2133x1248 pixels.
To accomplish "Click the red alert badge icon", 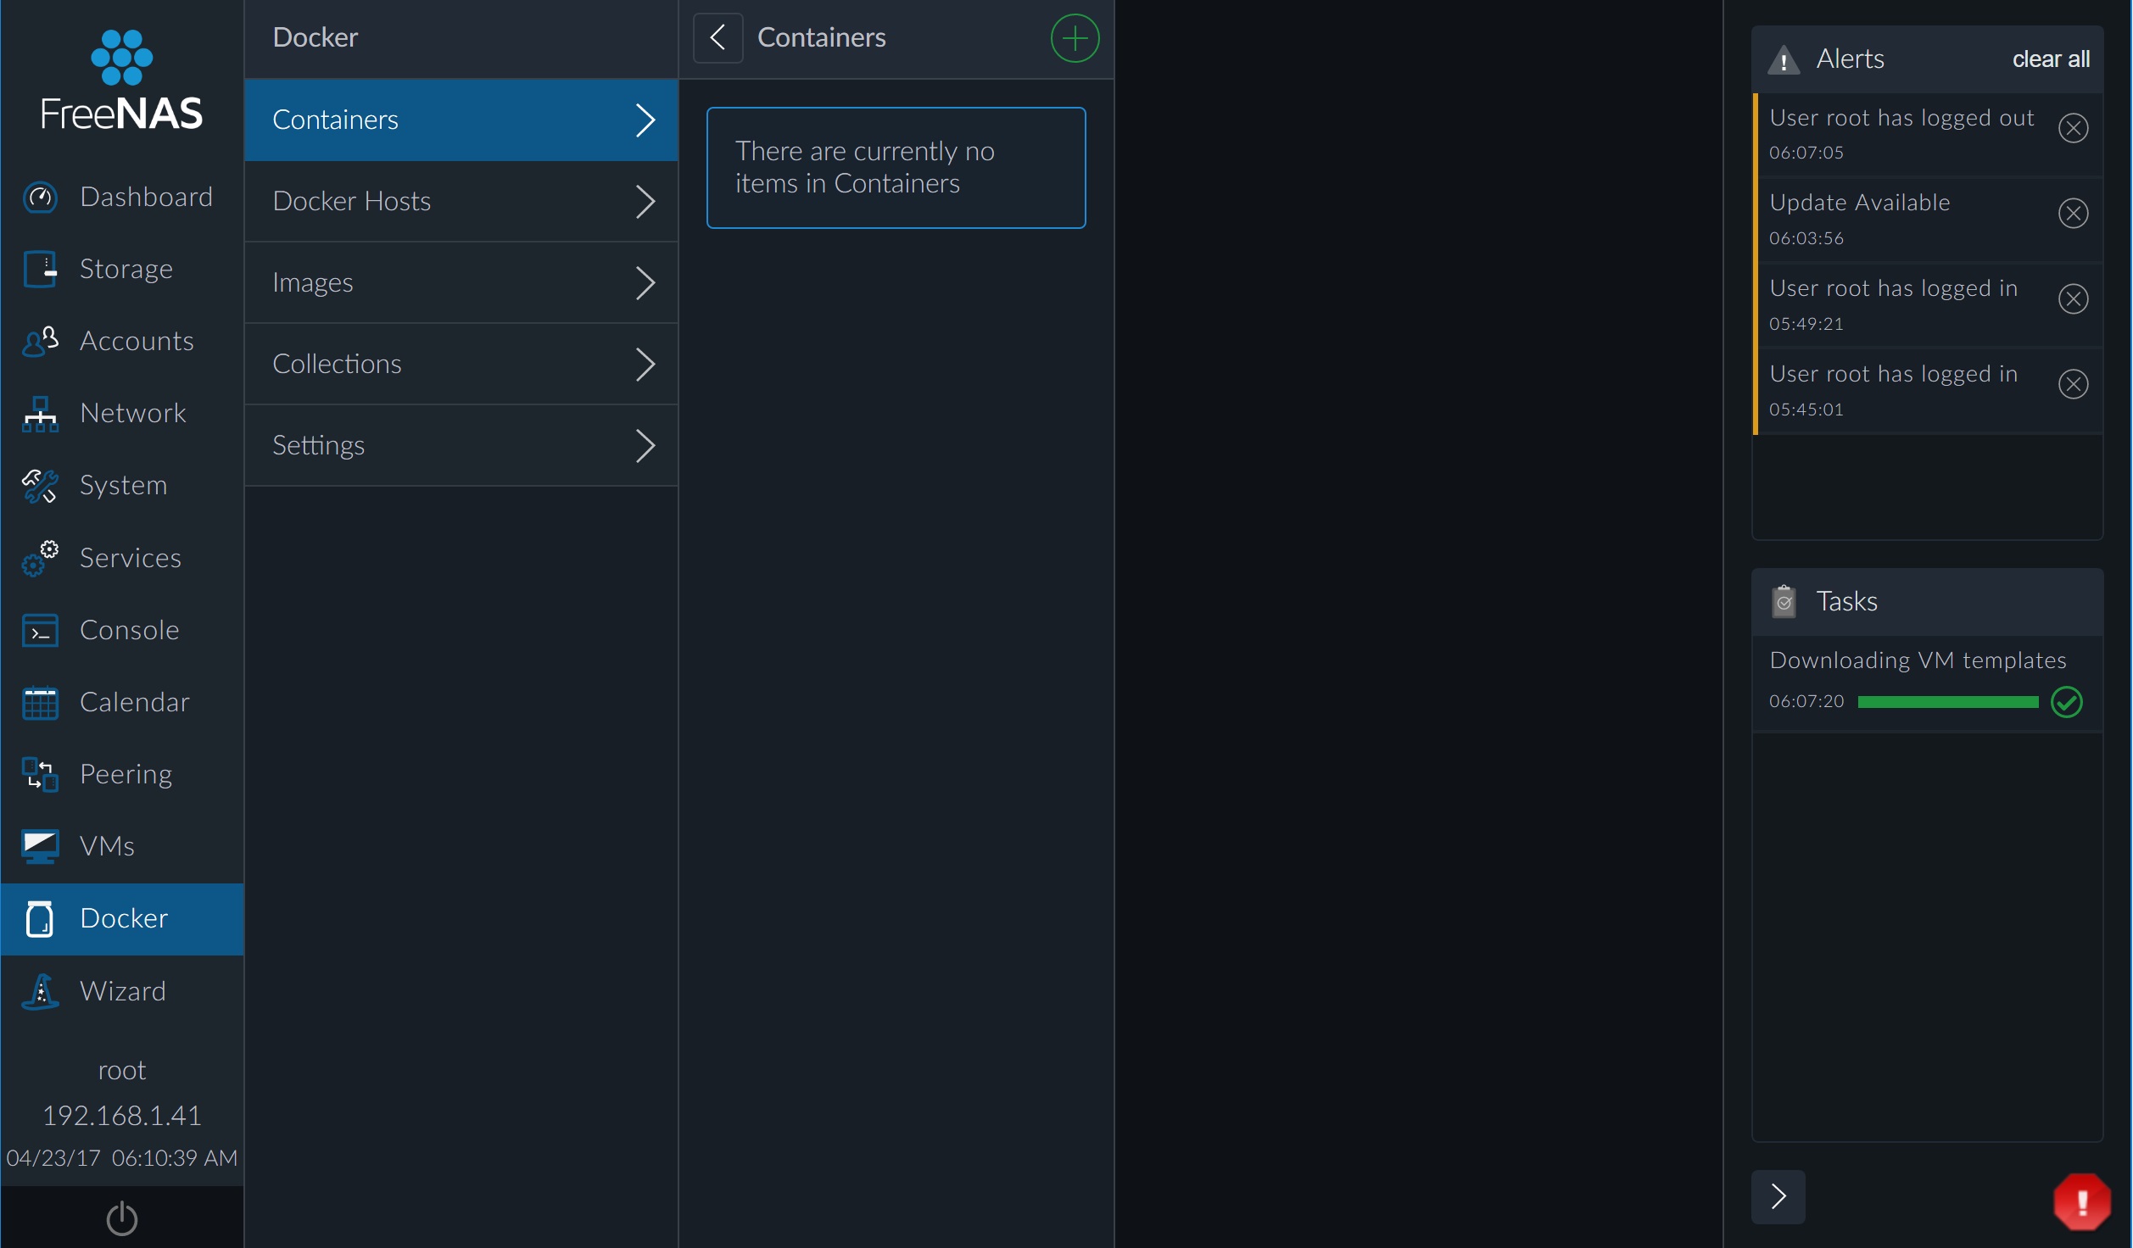I will point(2081,1201).
